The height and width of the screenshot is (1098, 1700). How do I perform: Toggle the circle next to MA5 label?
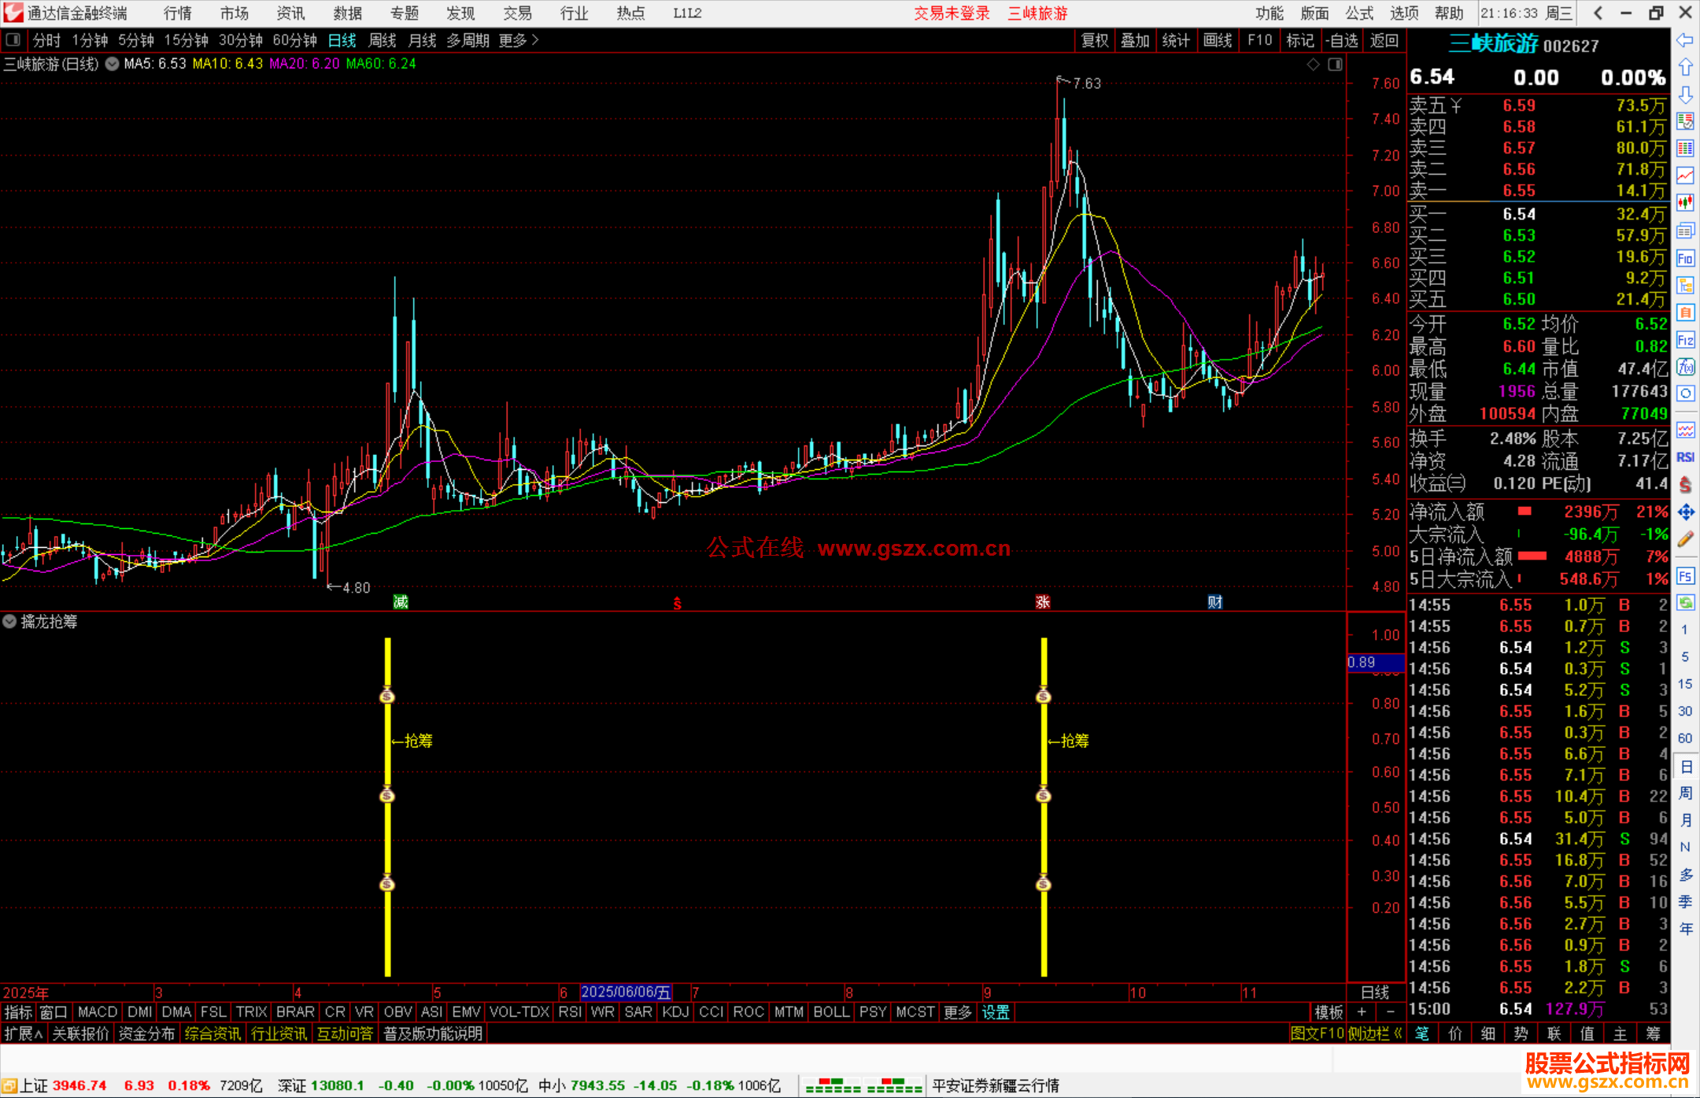coord(113,64)
